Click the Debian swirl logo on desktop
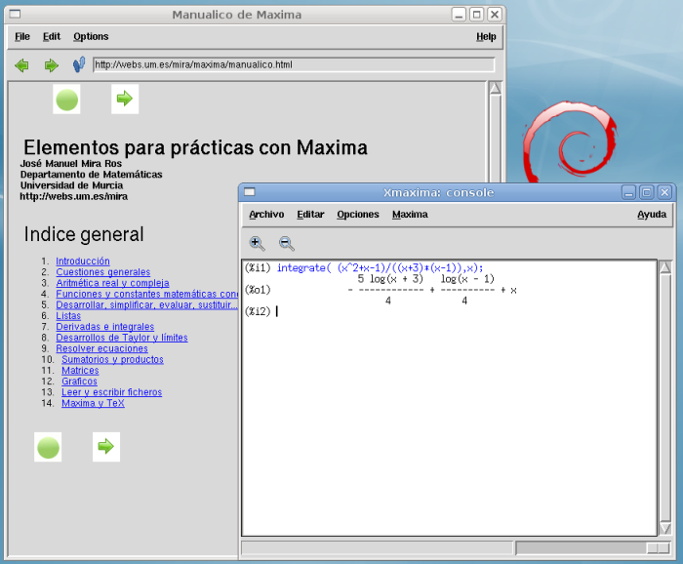The height and width of the screenshot is (564, 683). point(571,142)
